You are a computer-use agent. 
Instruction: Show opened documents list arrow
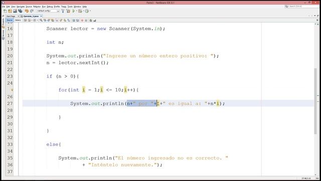(315, 16)
